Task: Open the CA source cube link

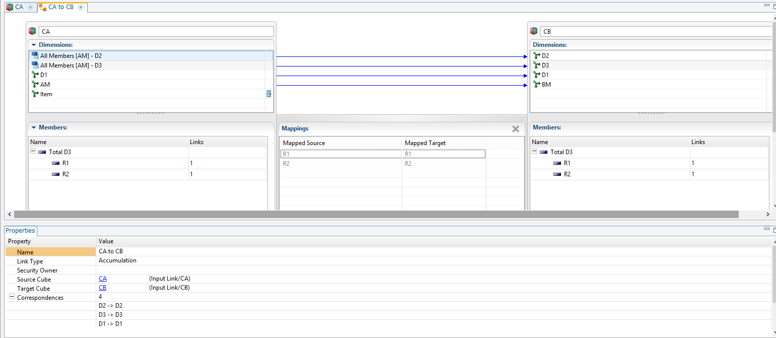Action: [103, 279]
